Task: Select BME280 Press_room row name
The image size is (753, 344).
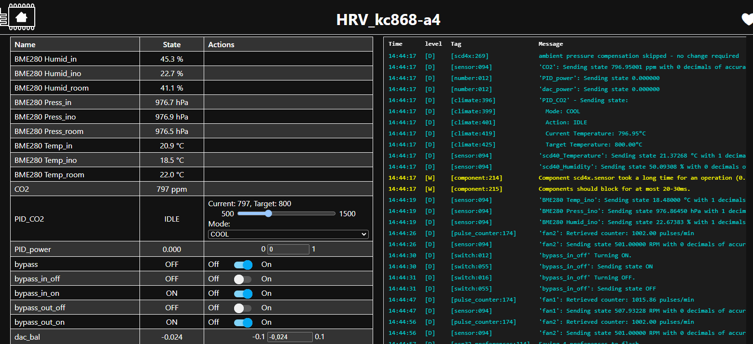Action: [49, 131]
